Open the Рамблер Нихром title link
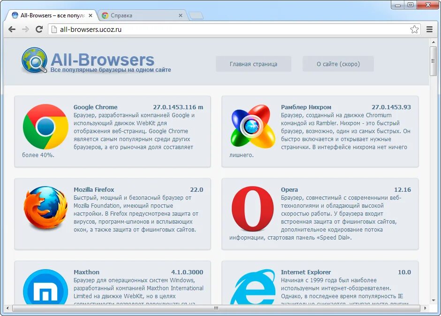The height and width of the screenshot is (316, 441). [x=306, y=107]
